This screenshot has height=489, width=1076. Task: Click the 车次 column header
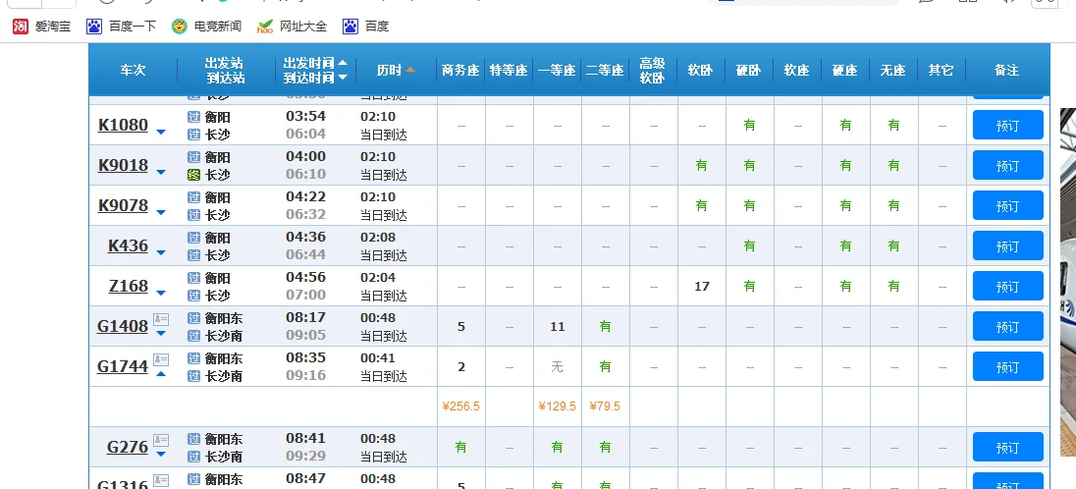134,70
